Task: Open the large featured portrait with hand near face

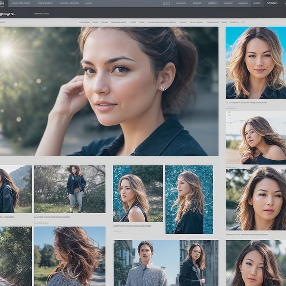Action: [x=109, y=92]
